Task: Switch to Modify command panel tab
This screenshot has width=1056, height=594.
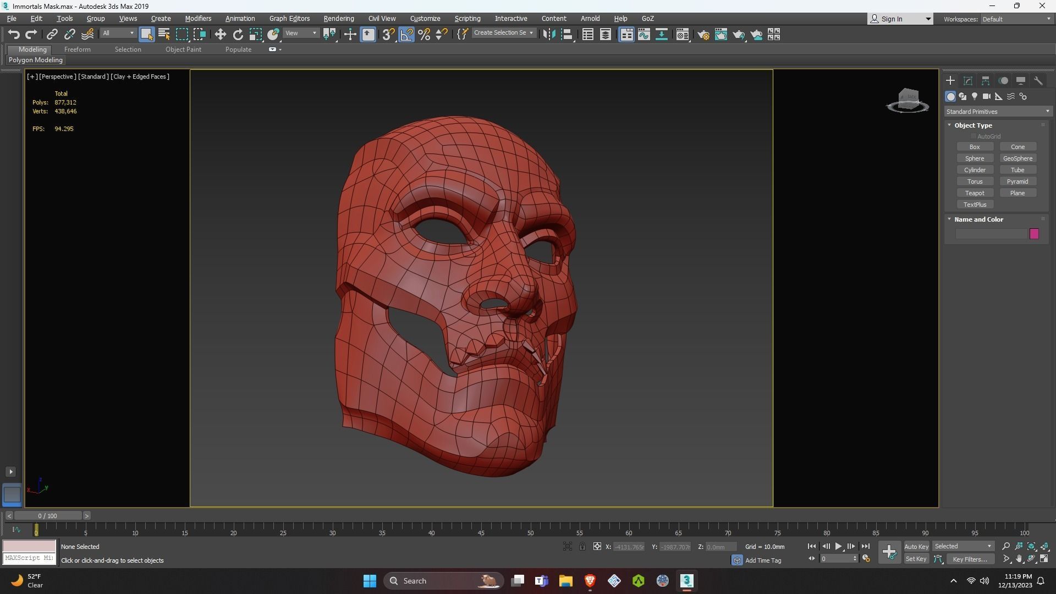Action: click(x=968, y=81)
